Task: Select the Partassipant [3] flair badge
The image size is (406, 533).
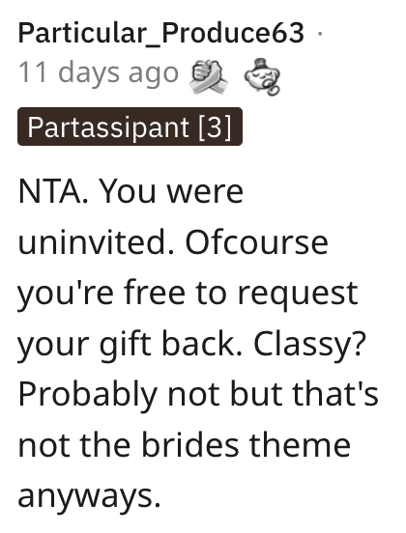Action: tap(130, 126)
